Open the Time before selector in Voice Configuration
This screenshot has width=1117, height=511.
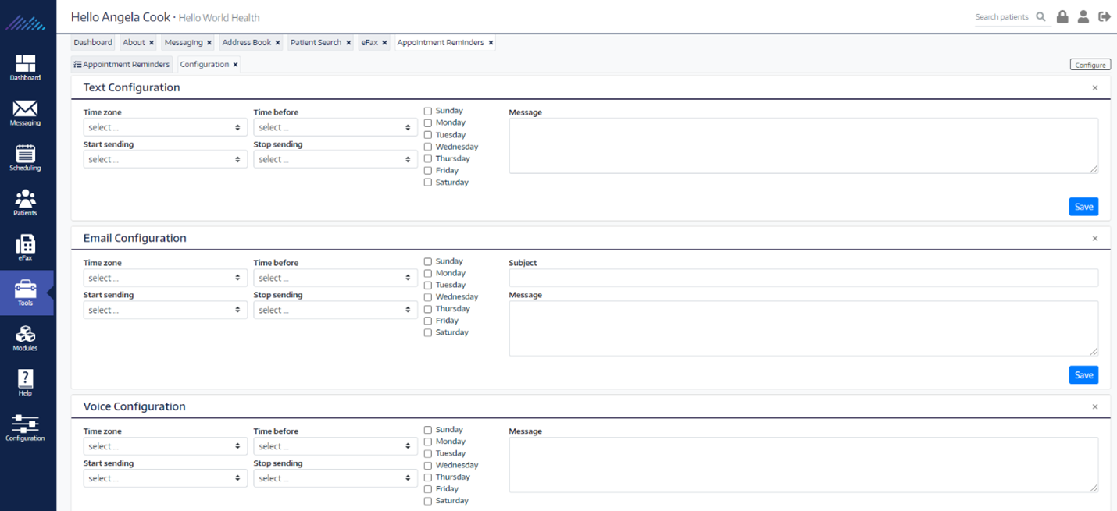(x=334, y=445)
